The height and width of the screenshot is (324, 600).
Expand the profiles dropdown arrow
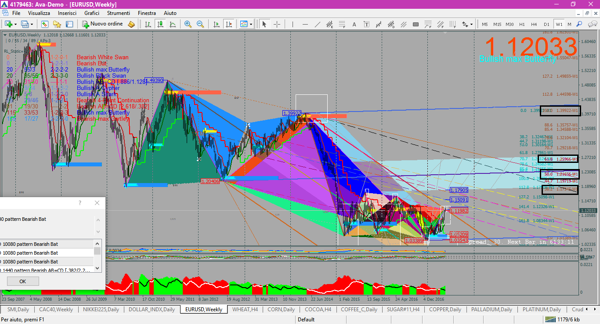click(x=32, y=24)
